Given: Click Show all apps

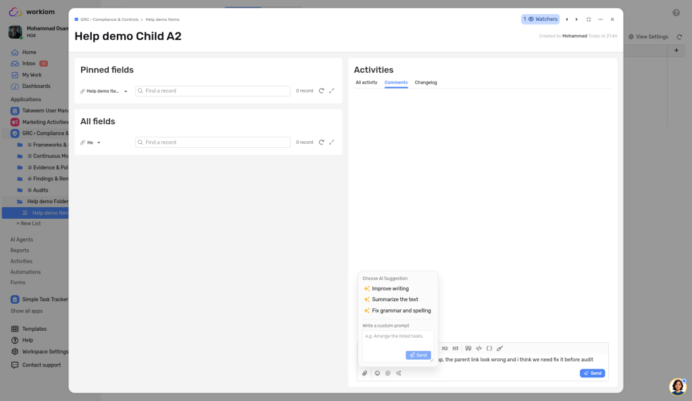Looking at the screenshot, I should [x=26, y=311].
